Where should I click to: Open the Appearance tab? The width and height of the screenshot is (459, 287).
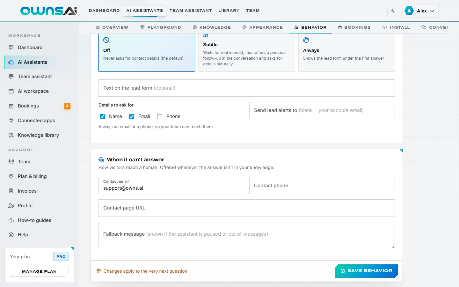[x=263, y=27]
